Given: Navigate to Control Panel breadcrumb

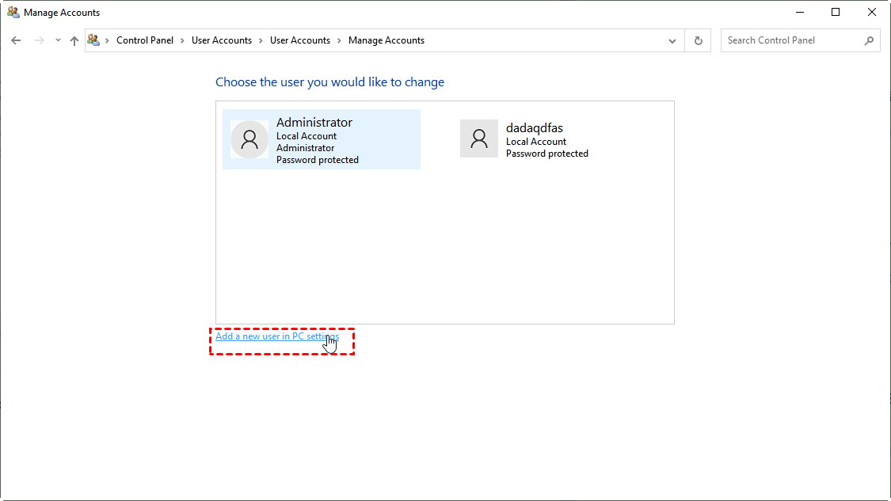Looking at the screenshot, I should 145,40.
